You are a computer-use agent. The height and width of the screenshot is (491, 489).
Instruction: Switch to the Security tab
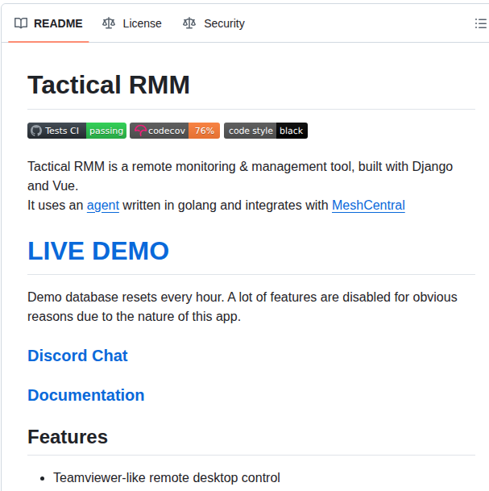coord(213,23)
